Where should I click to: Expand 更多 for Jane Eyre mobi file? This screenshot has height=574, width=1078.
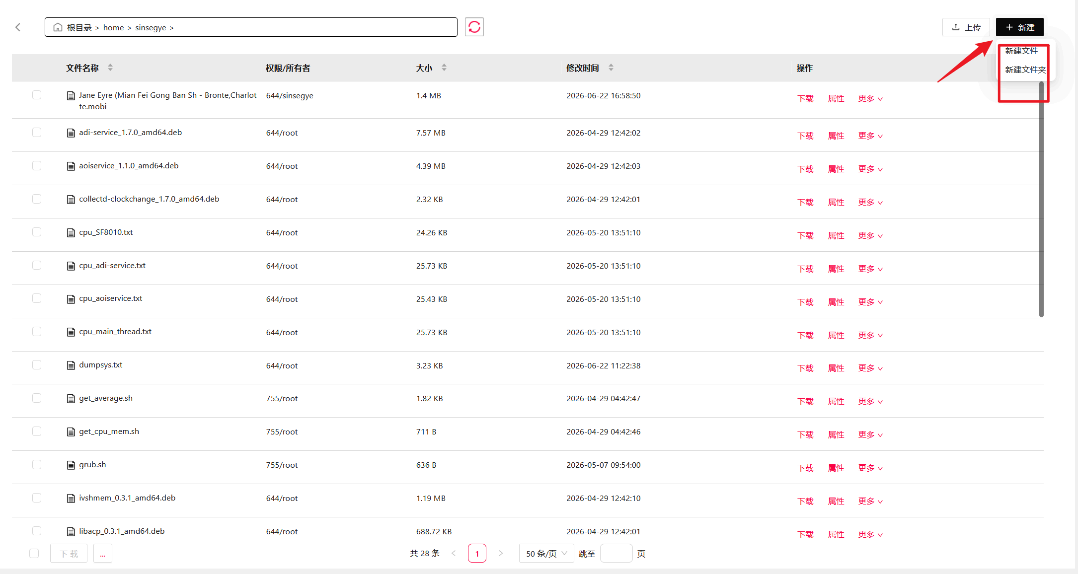click(870, 98)
